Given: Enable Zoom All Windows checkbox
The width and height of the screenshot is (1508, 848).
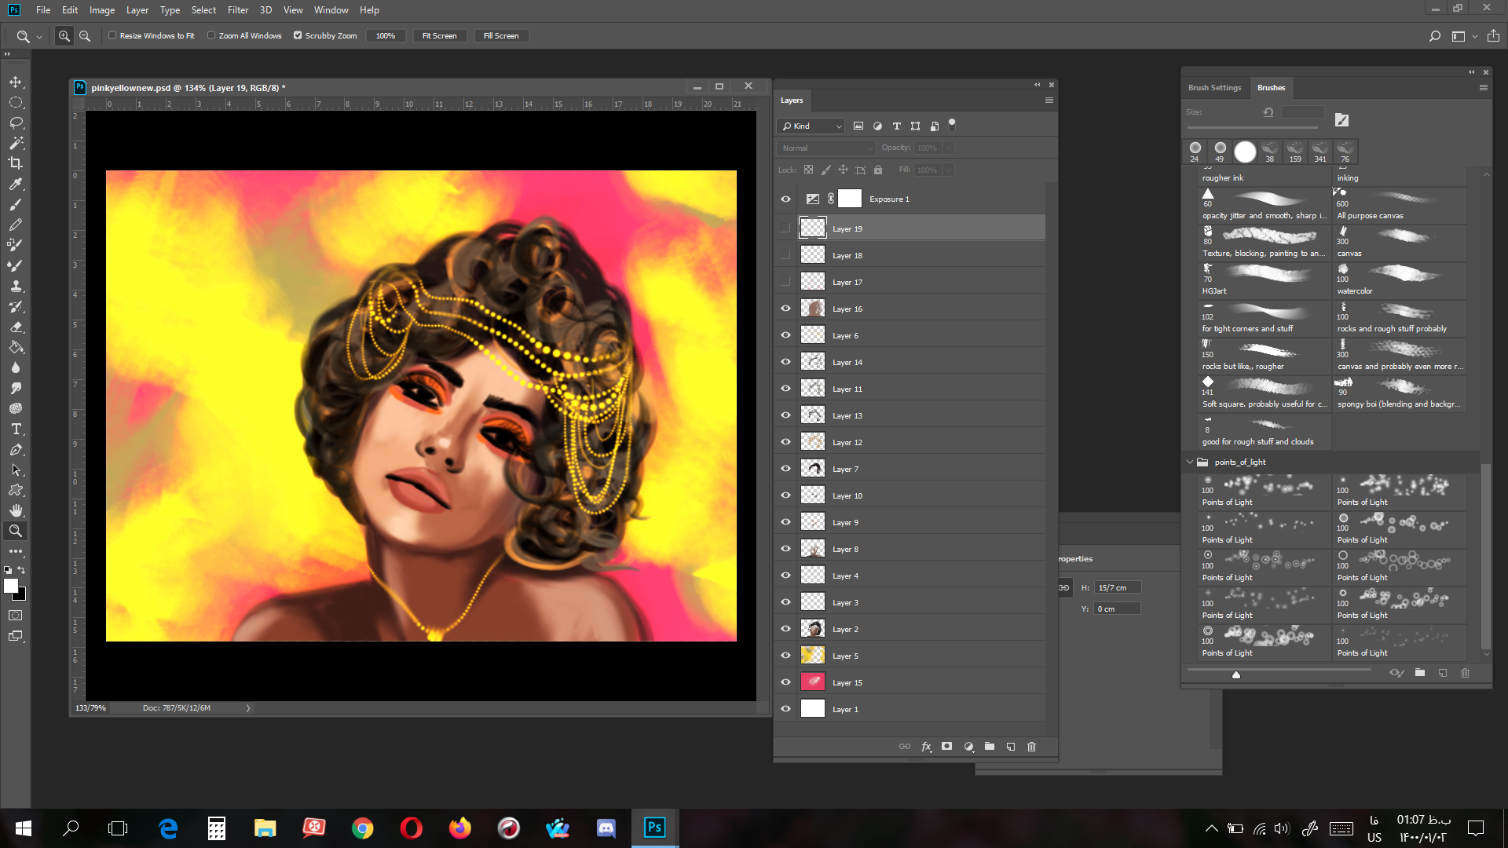Looking at the screenshot, I should [211, 35].
